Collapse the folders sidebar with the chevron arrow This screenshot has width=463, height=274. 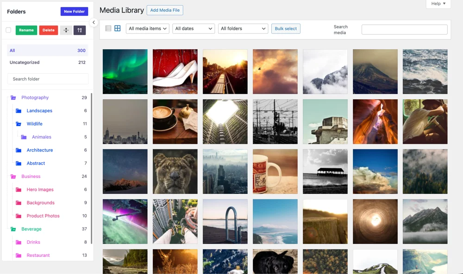click(x=94, y=22)
